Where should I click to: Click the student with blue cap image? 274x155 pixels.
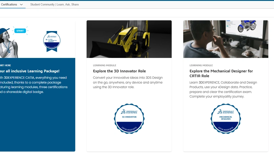click(x=9, y=43)
